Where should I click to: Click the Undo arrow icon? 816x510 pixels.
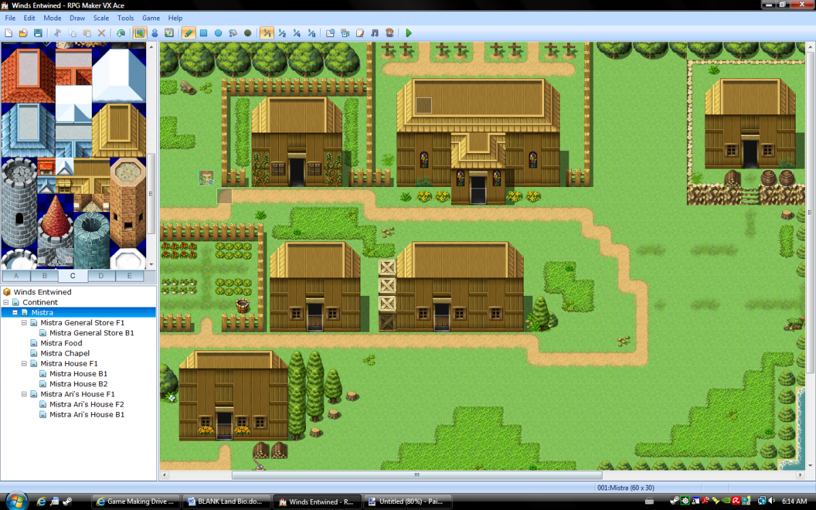pos(120,33)
